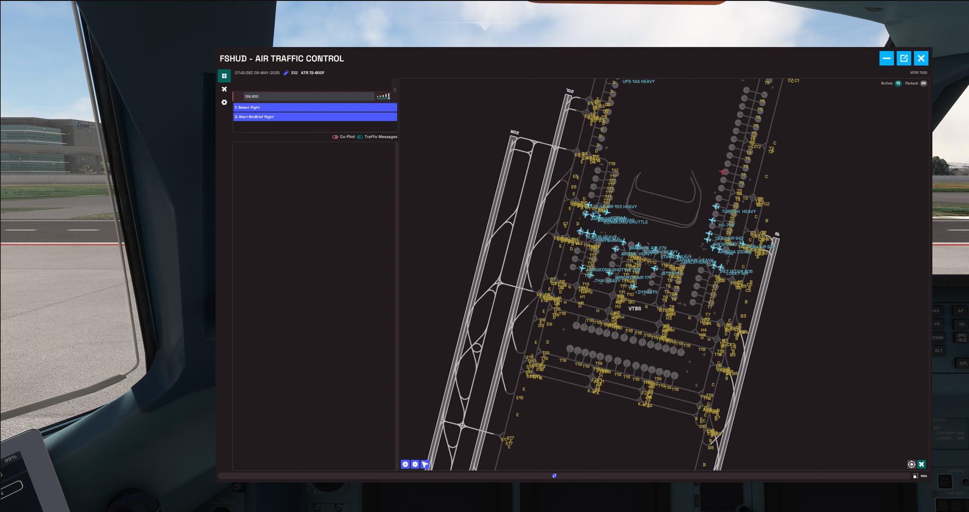Toggle the Co-Pilot switch
Image resolution: width=969 pixels, height=512 pixels.
click(x=335, y=137)
